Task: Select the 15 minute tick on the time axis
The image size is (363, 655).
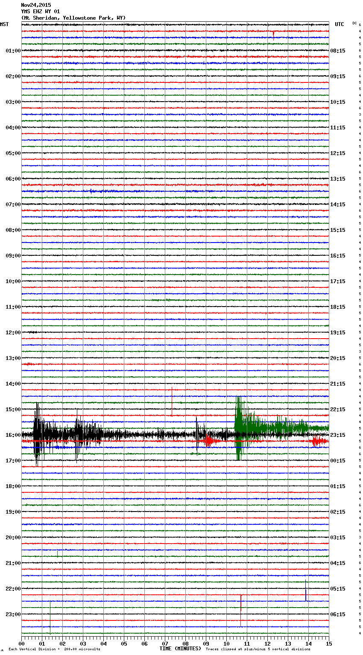Action: click(328, 643)
